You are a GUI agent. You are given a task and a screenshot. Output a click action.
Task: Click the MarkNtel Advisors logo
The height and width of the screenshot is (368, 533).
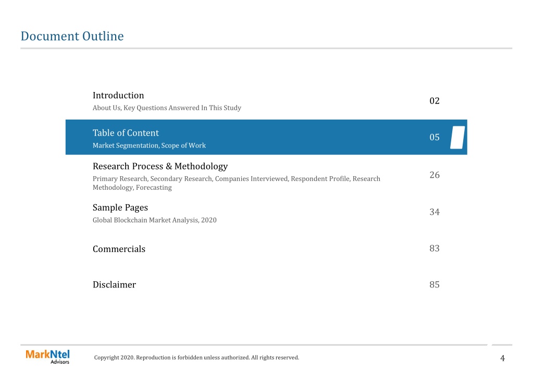coord(47,357)
